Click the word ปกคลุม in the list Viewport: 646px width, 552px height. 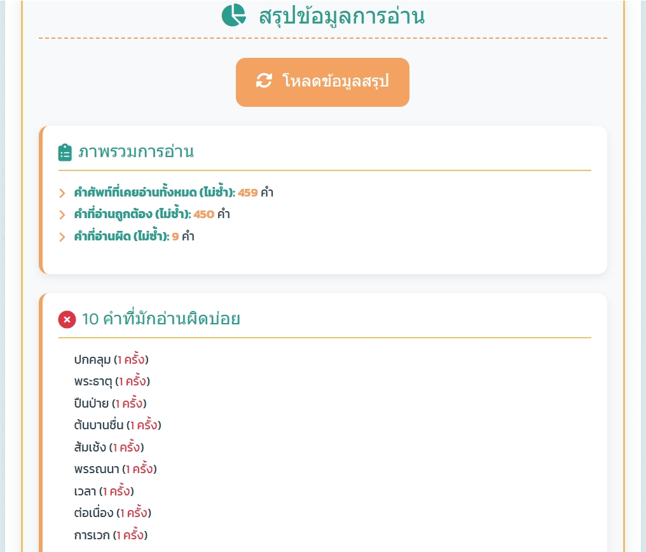pos(93,360)
